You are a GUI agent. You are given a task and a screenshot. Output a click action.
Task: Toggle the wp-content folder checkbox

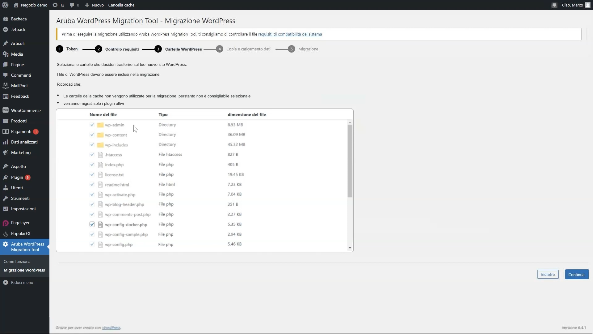click(x=92, y=135)
